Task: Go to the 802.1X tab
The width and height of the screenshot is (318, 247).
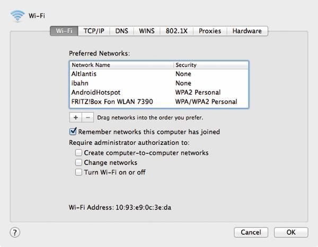Action: pyautogui.click(x=176, y=31)
